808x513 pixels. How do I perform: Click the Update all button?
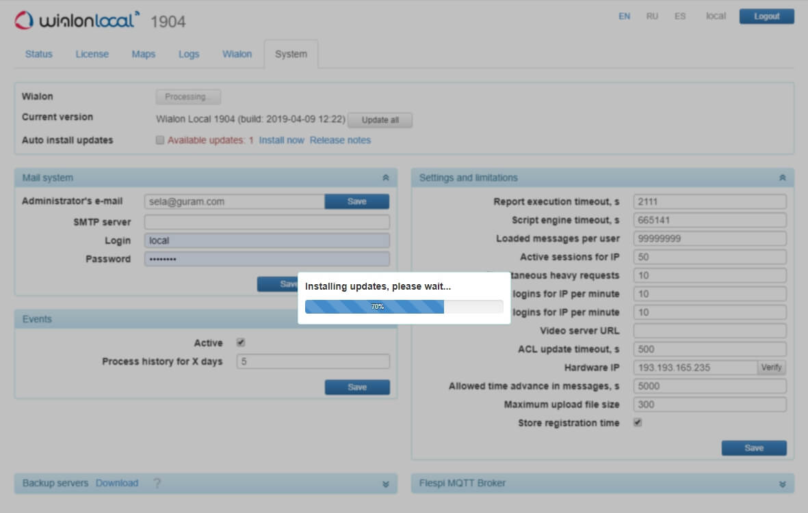point(380,120)
